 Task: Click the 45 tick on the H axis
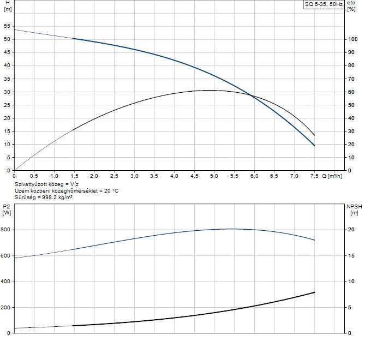(7, 52)
